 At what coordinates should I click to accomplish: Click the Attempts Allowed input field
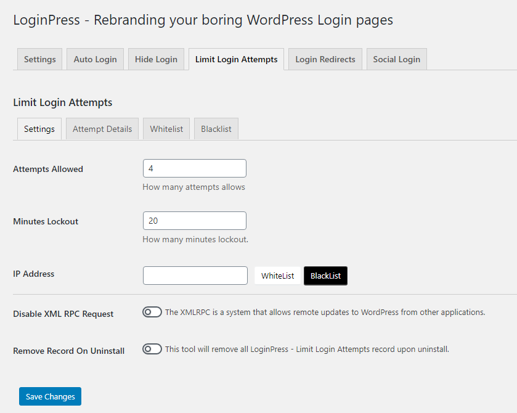195,168
